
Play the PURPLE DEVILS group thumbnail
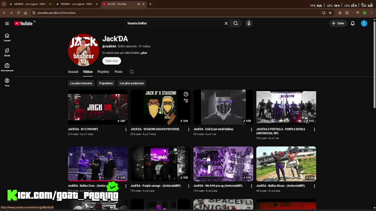tap(286, 107)
